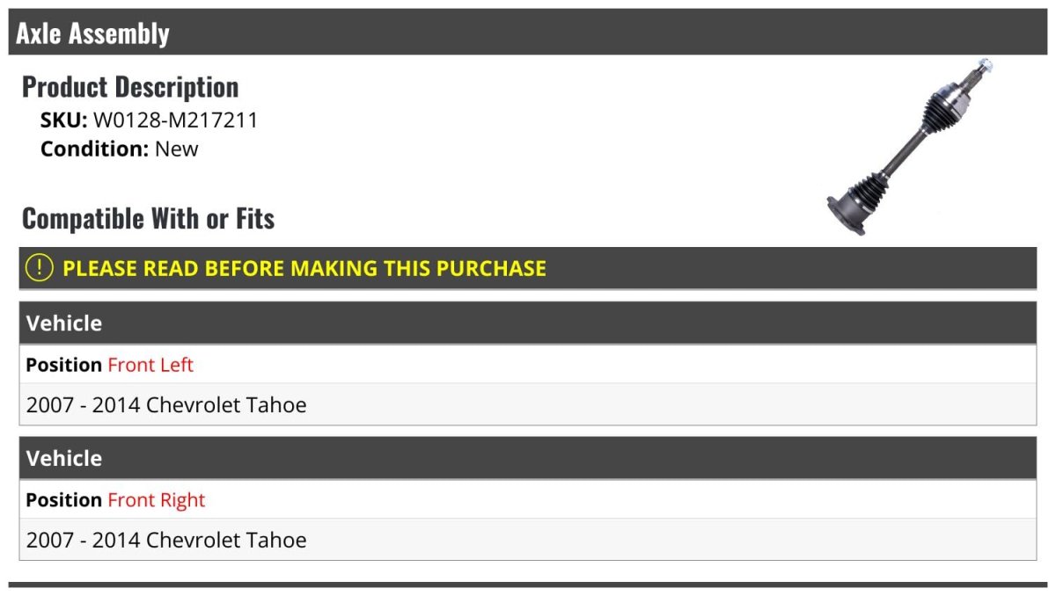Click the red Front Right position text
The image size is (1056, 596).
click(x=156, y=500)
